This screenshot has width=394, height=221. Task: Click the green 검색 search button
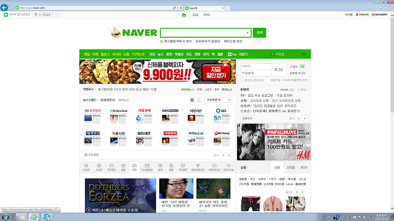click(x=259, y=33)
